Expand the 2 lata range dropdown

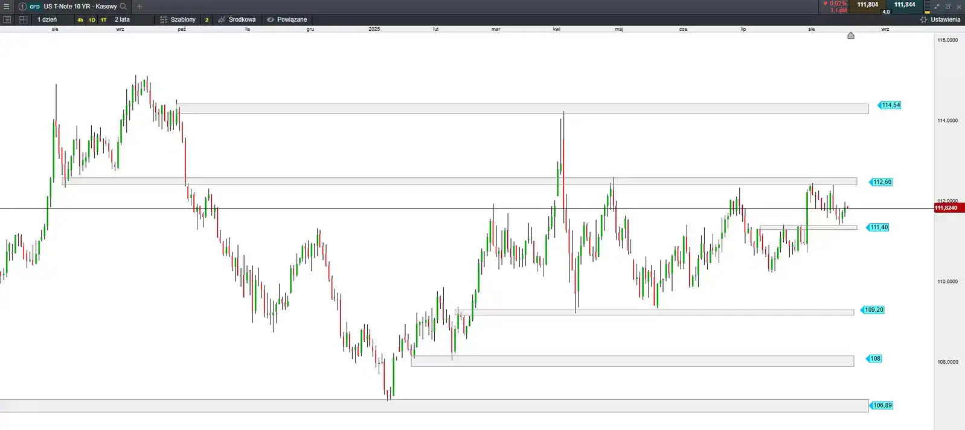click(123, 19)
